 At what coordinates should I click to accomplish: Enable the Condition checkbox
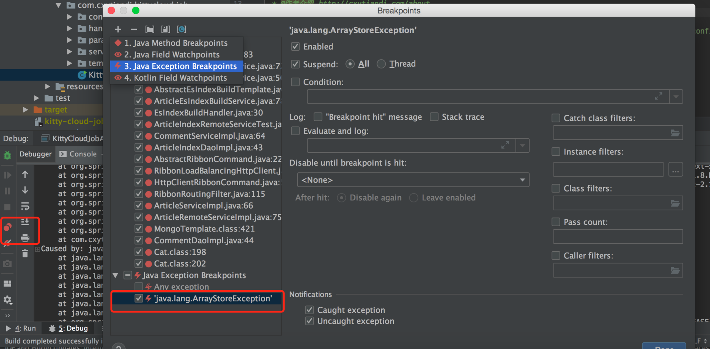click(x=295, y=82)
